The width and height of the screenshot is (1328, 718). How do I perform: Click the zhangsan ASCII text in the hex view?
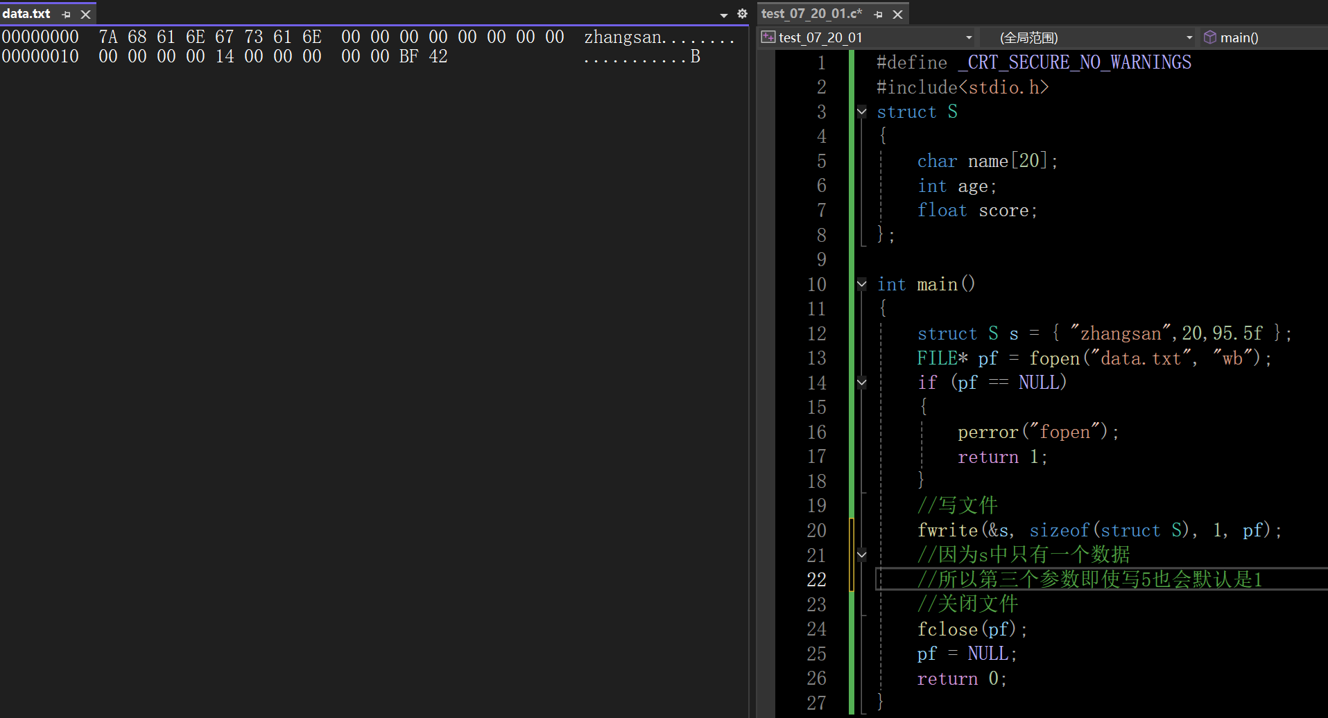click(623, 37)
